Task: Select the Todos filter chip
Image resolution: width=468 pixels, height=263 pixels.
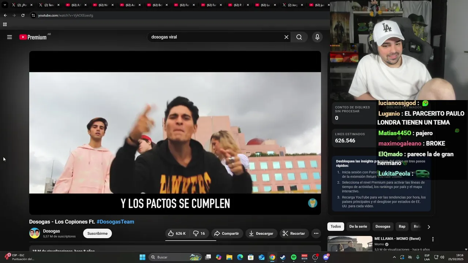Action: point(336,226)
